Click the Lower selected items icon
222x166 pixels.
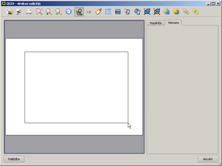click(176, 12)
